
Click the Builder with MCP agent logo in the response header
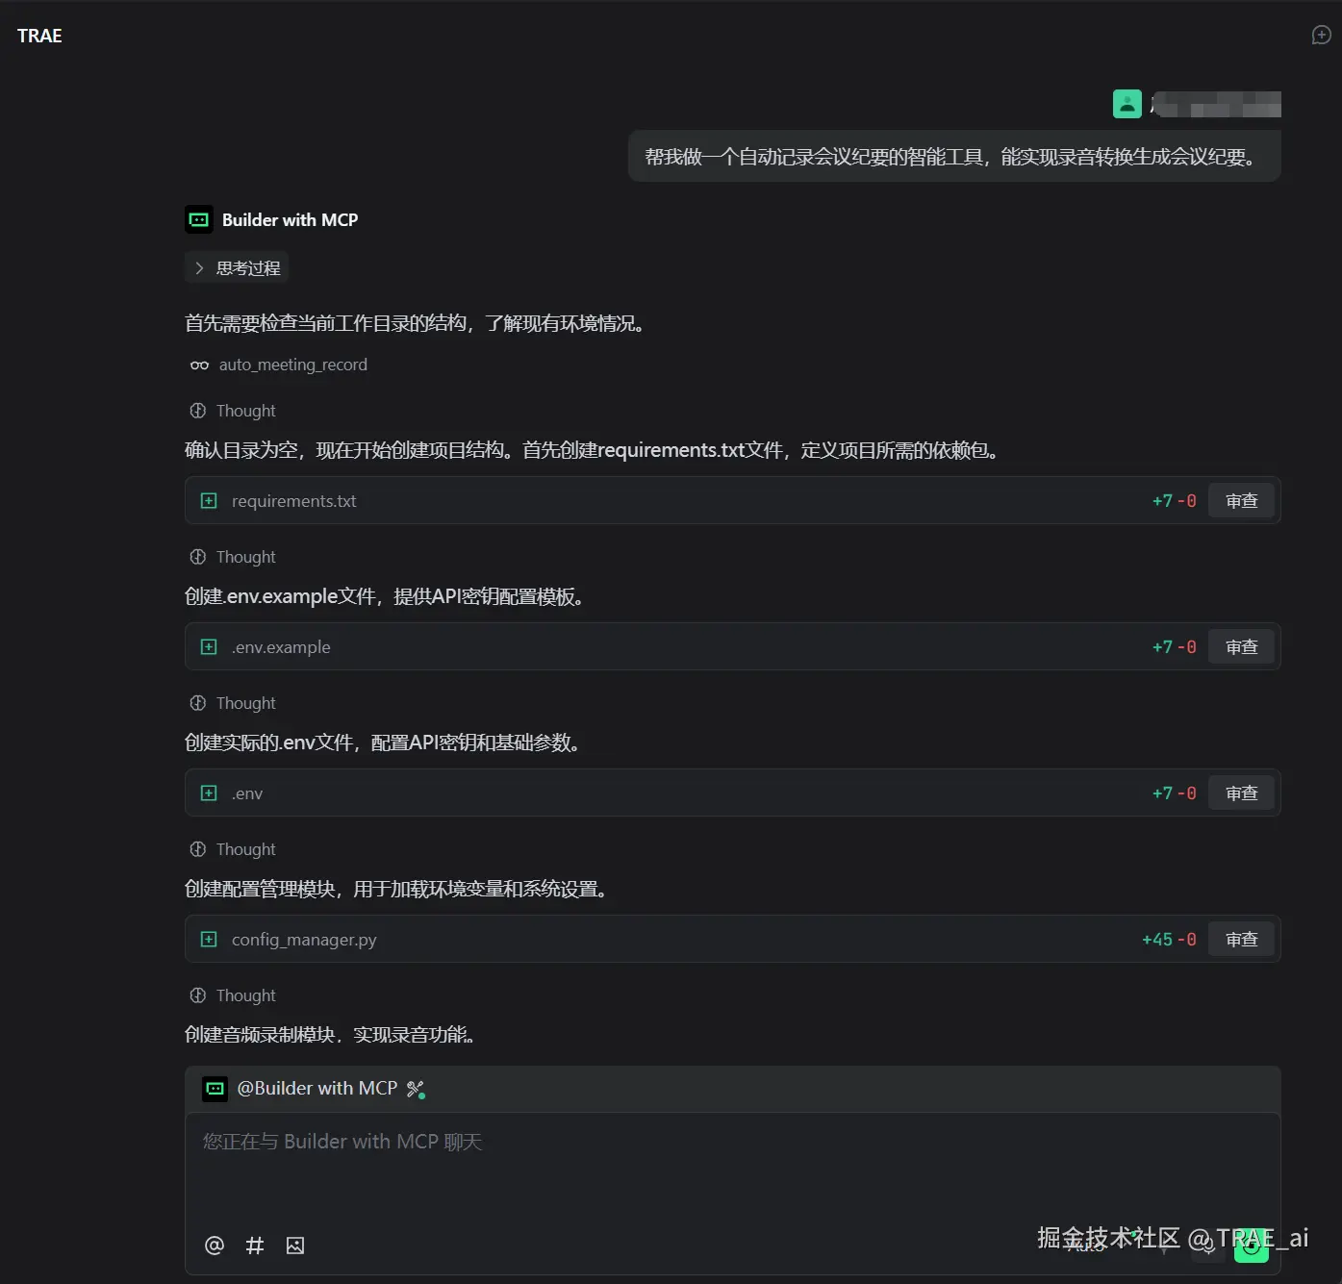click(x=199, y=219)
